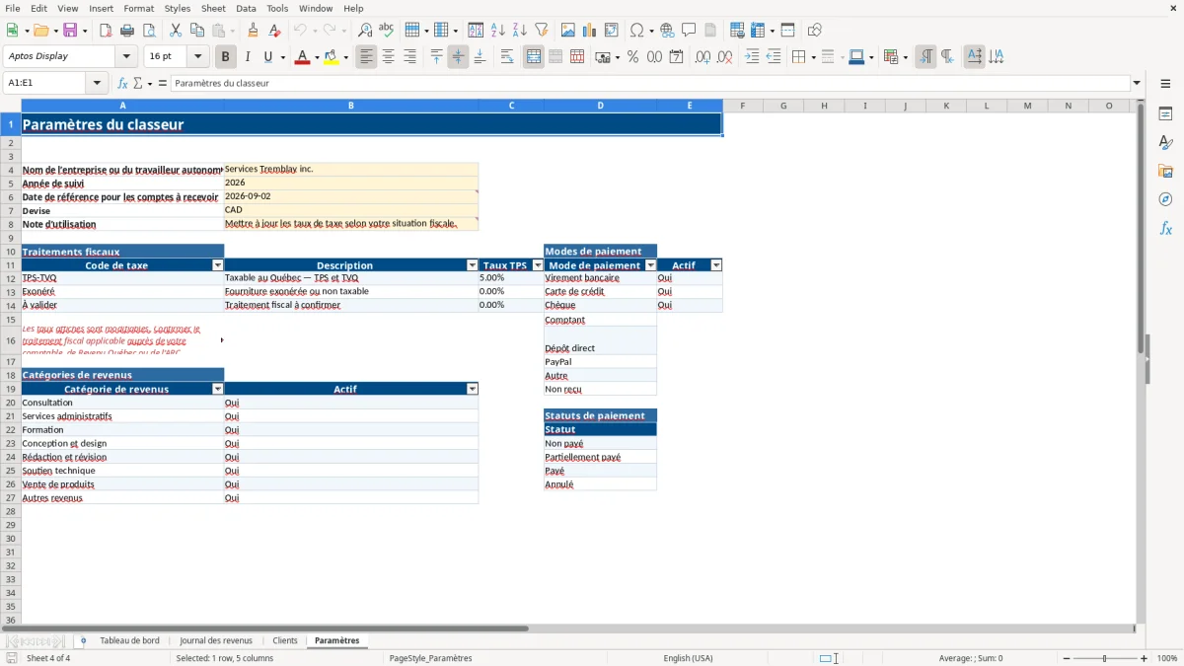Toggle Italic formatting
The height and width of the screenshot is (666, 1184).
tap(248, 57)
